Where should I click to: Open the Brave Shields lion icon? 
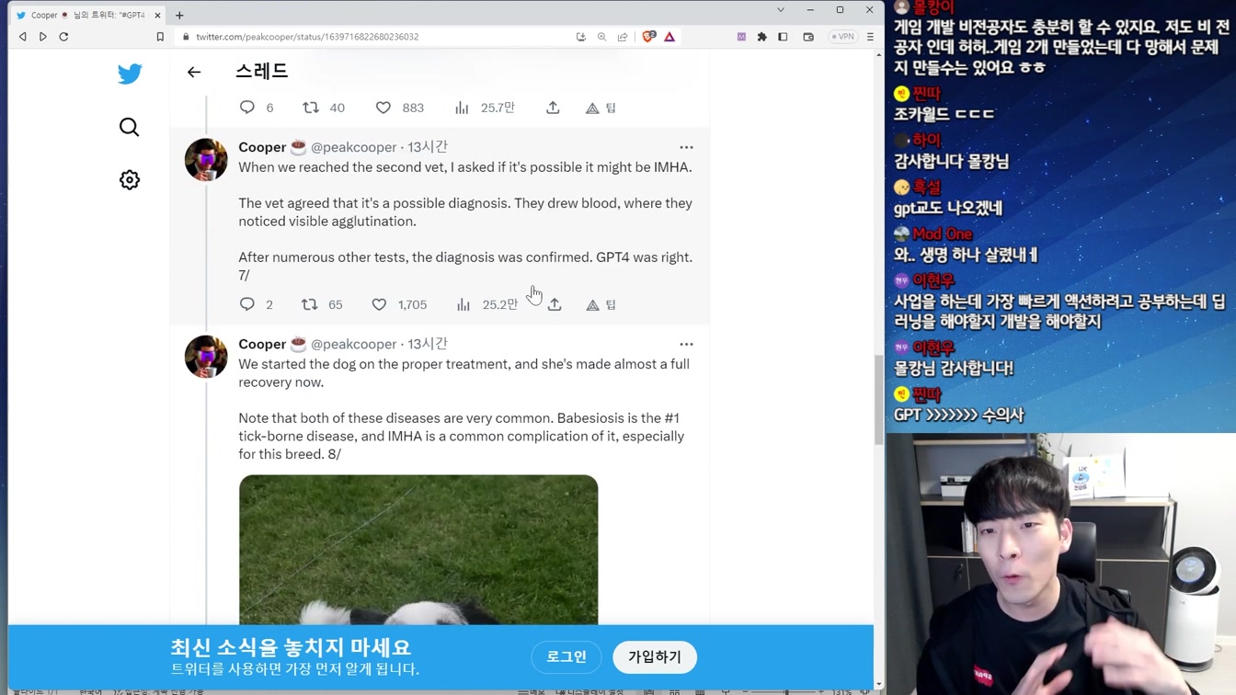648,37
